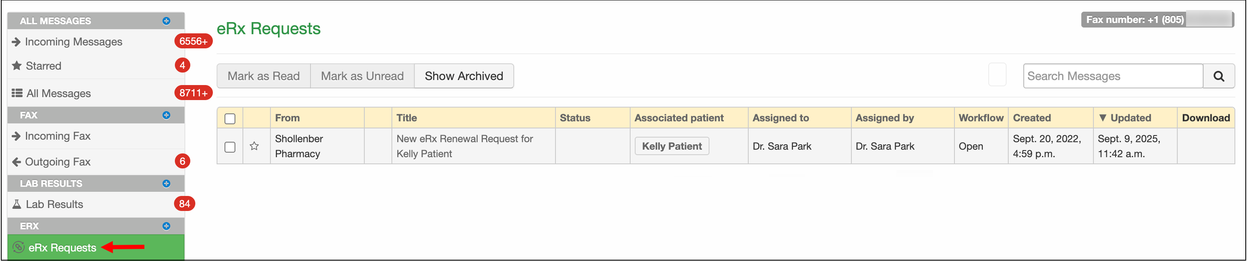Open Outgoing Fax in sidebar

pos(58,162)
